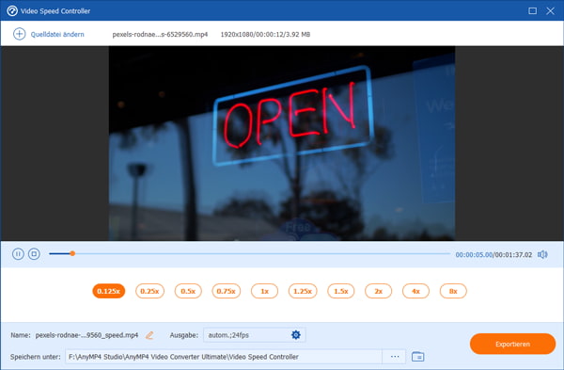
Task: Select 1.25x speed option
Action: coord(303,291)
